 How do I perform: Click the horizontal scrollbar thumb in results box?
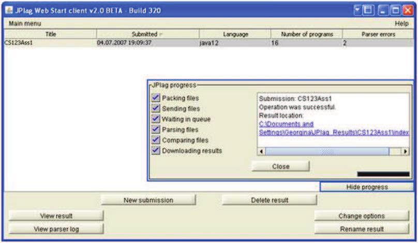point(327,151)
